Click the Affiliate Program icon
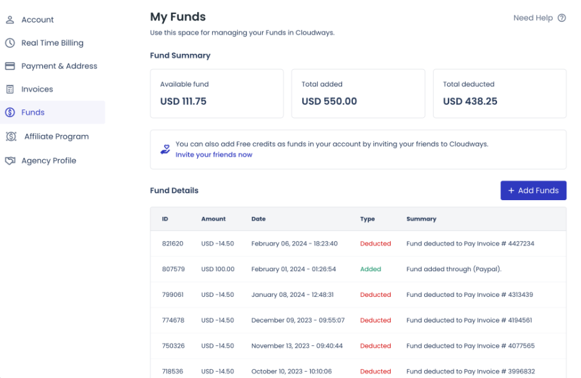This screenshot has width=581, height=378. click(11, 136)
